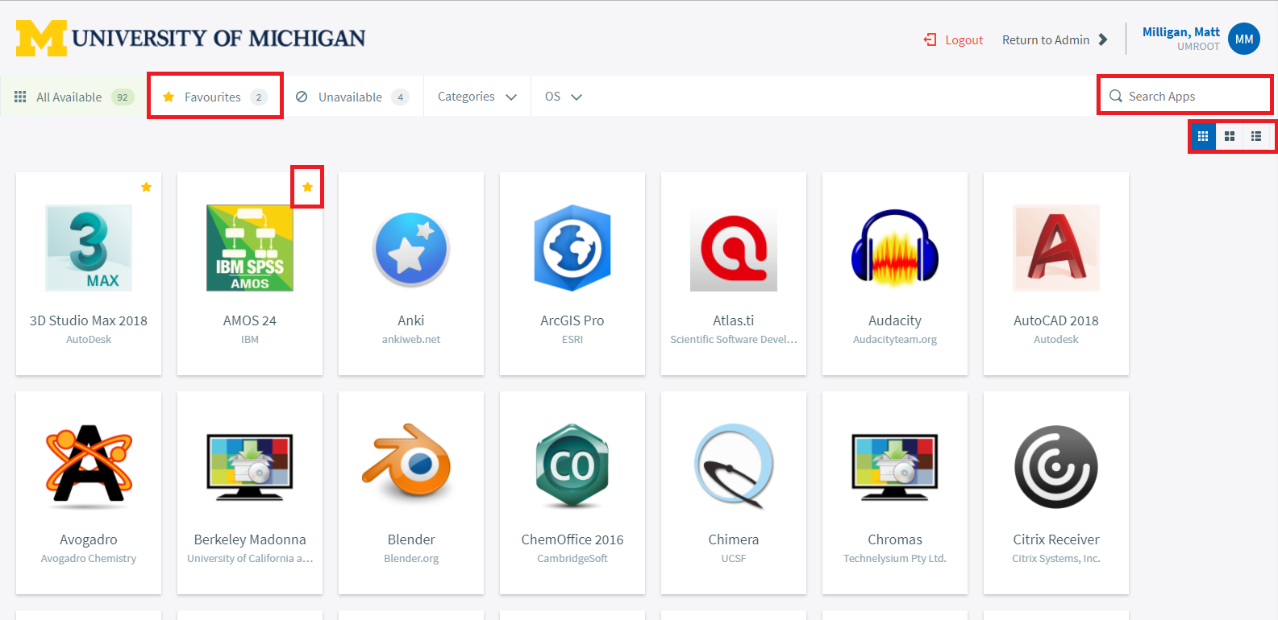Click the Scientific Software Devel… text
This screenshot has height=620, width=1278.
tap(734, 340)
